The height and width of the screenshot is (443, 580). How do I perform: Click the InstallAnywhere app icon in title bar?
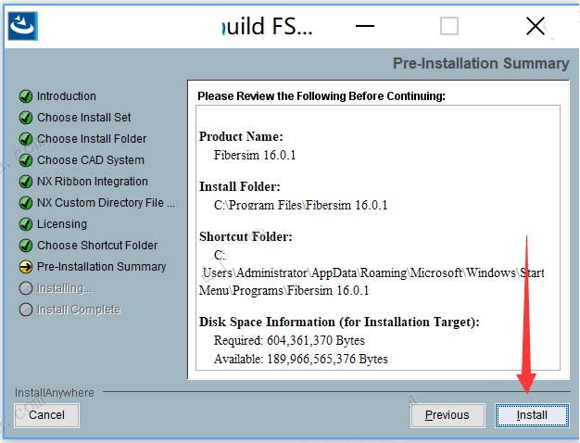(x=23, y=25)
